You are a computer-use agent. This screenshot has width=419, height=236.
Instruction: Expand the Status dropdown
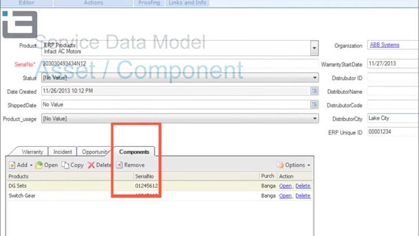(x=315, y=78)
